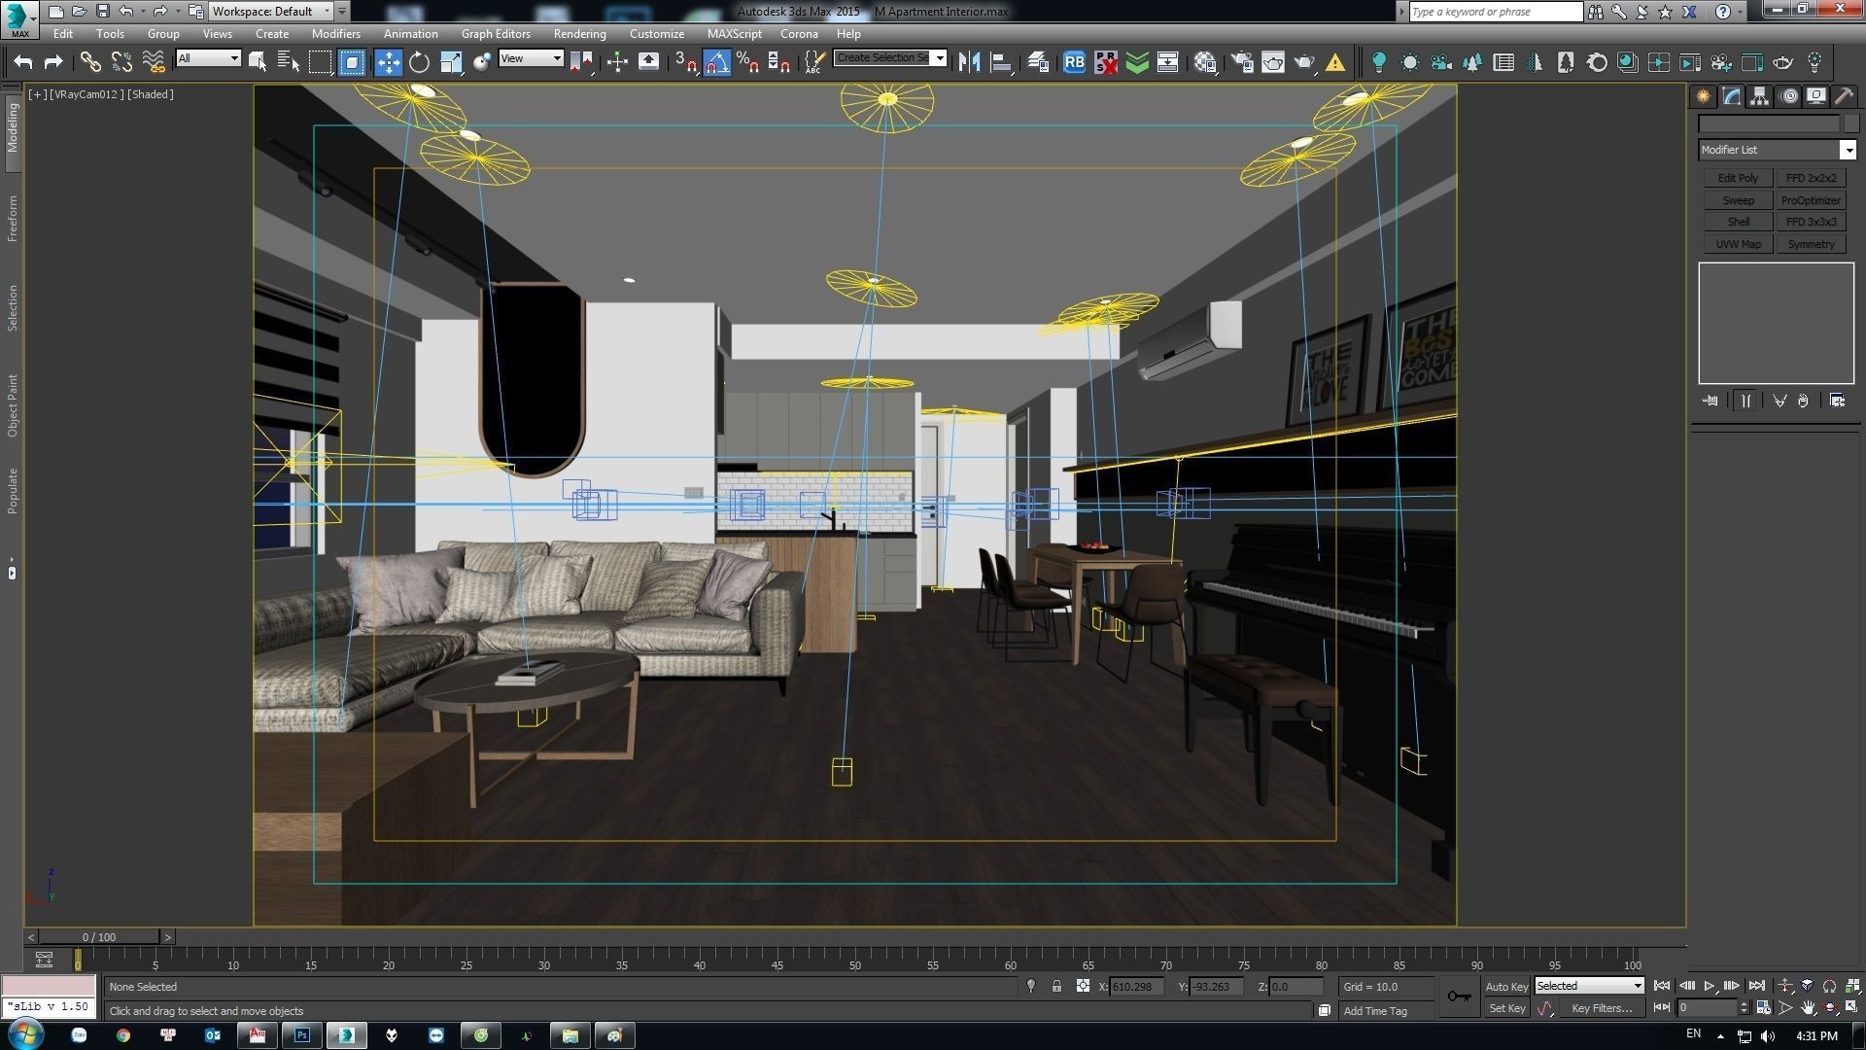Open the Graph Editors menu
This screenshot has width=1866, height=1050.
pyautogui.click(x=496, y=33)
